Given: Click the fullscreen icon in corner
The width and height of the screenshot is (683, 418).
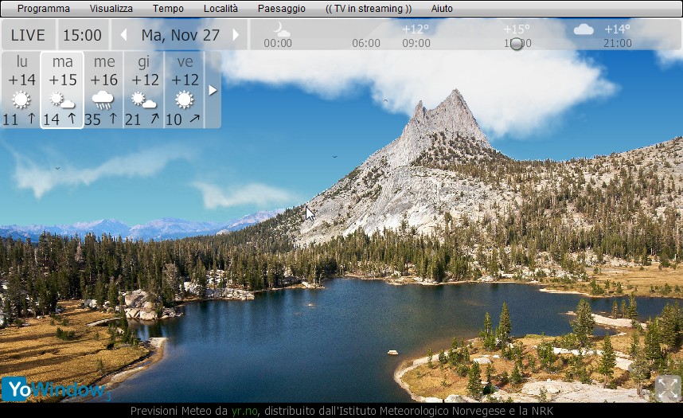Looking at the screenshot, I should point(667,388).
